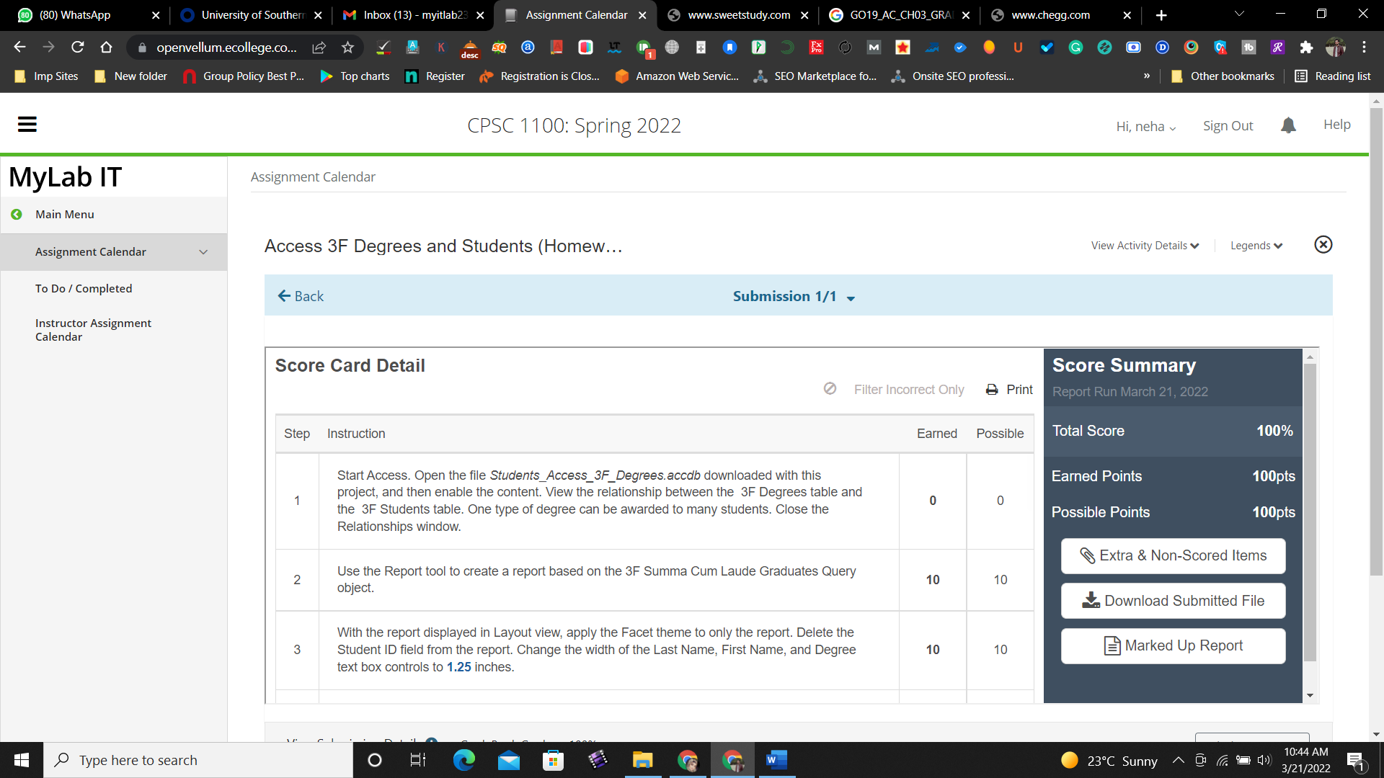The image size is (1384, 778).
Task: Launch Microsoft Edge from taskbar
Action: 463,760
